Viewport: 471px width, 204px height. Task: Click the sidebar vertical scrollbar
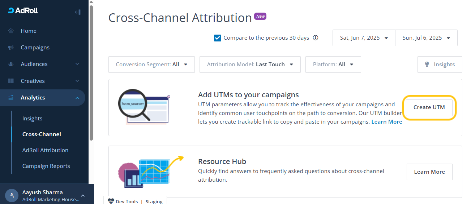click(91, 72)
